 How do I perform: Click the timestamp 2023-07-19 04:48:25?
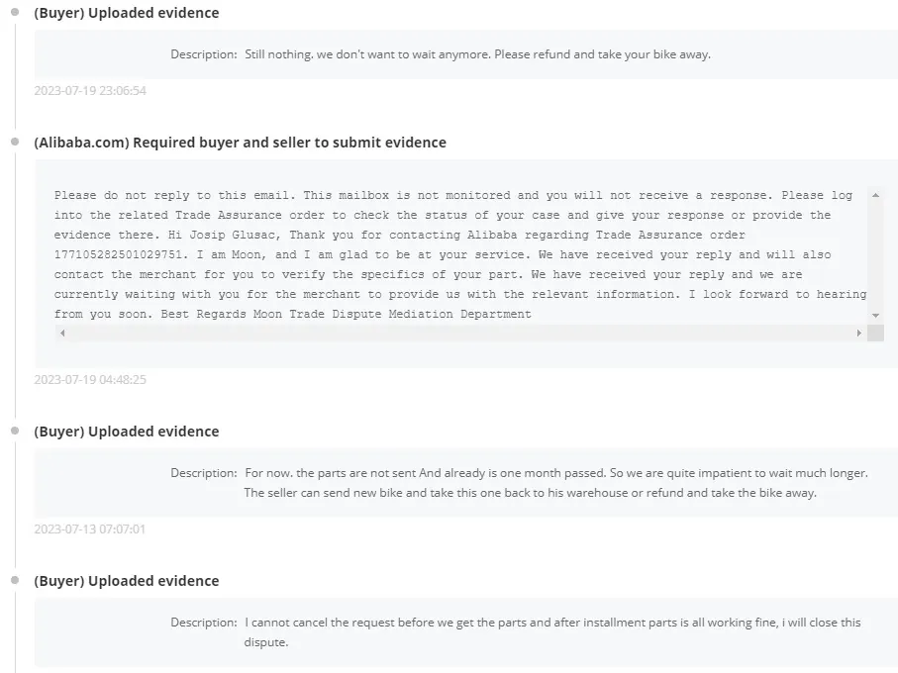click(90, 380)
